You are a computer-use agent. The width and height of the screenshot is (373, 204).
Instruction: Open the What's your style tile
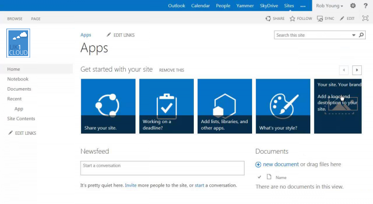283,106
